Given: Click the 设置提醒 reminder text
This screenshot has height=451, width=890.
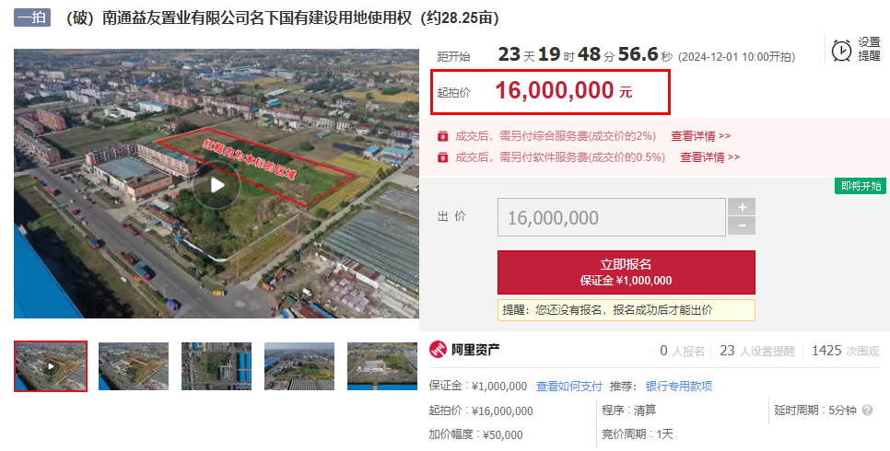Looking at the screenshot, I should pyautogui.click(x=869, y=50).
